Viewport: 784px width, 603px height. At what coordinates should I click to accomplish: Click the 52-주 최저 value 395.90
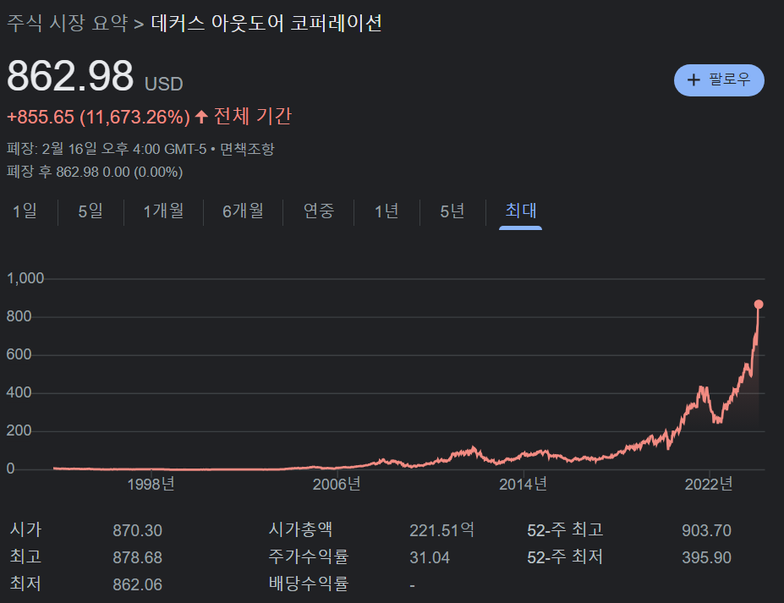(x=706, y=557)
